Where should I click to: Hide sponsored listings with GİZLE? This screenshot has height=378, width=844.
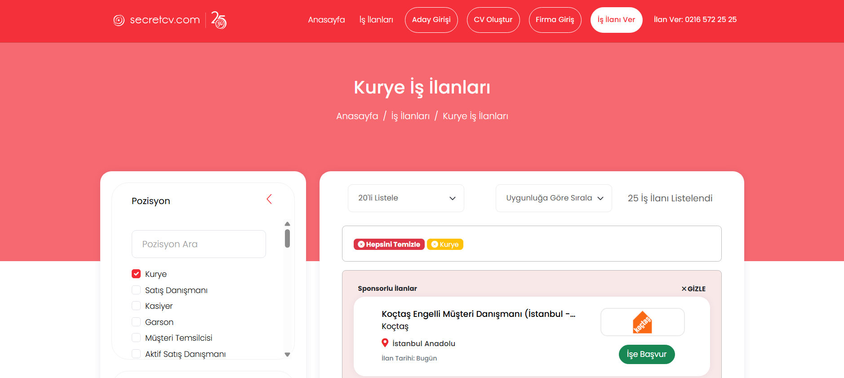693,289
